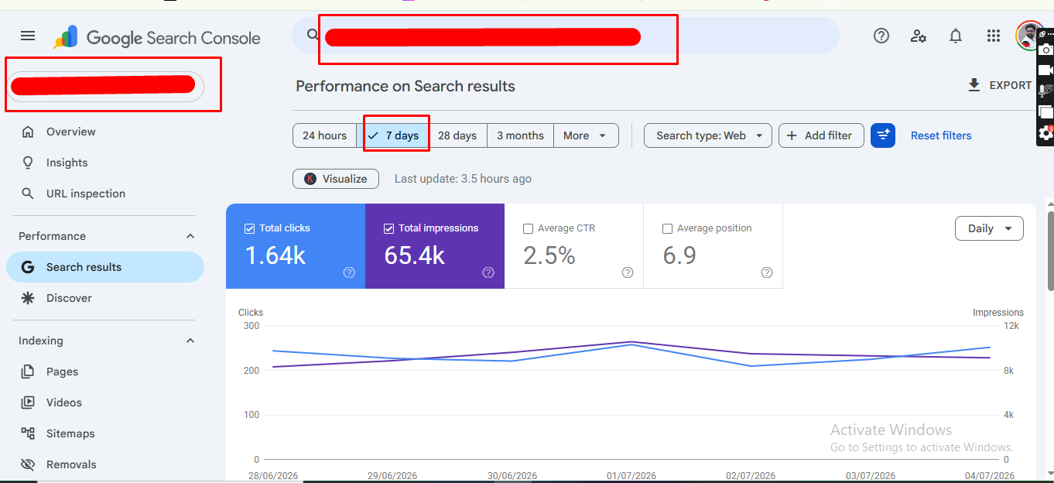Viewport: 1054px width, 483px height.
Task: Click the blue sparkle filter icon
Action: coord(883,135)
